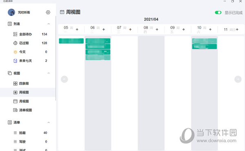Click the 拾趣 list lines icon

[x=15, y=133]
